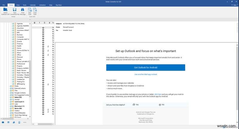Select the Later folder
The image size is (239, 129).
click(x=16, y=104)
